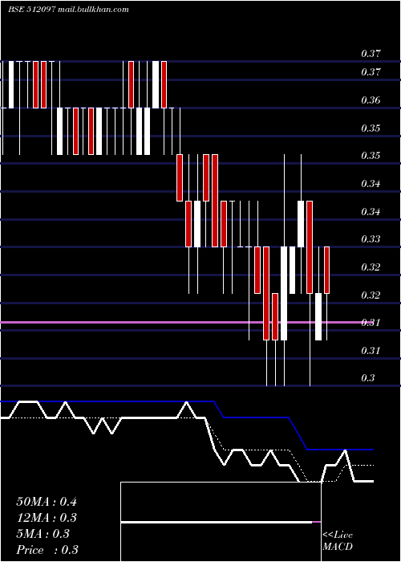This screenshot has width=401, height=562.
Task: Select the blue moving average line
Action: click(x=187, y=426)
